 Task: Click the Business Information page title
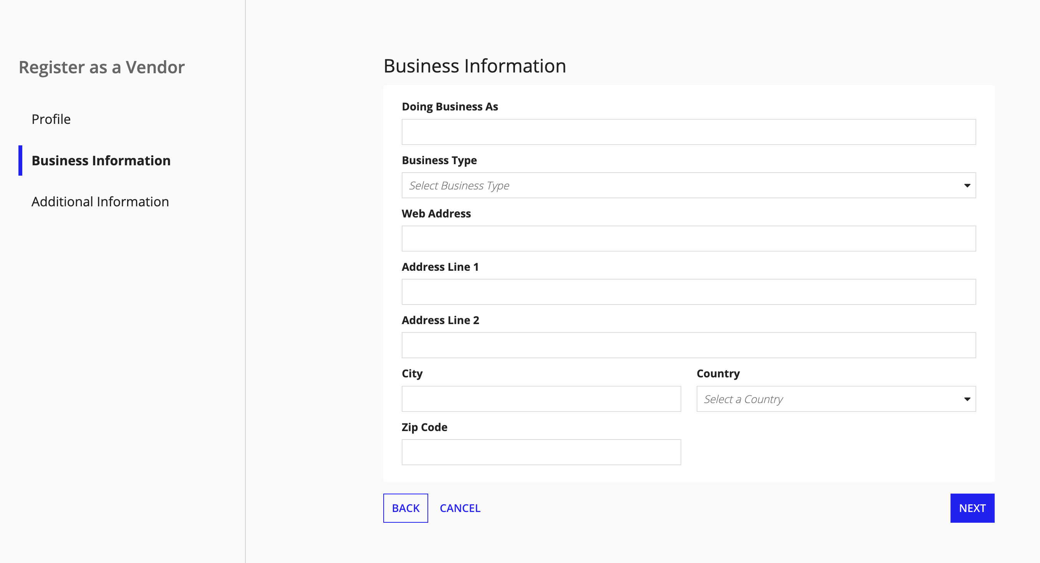(475, 66)
